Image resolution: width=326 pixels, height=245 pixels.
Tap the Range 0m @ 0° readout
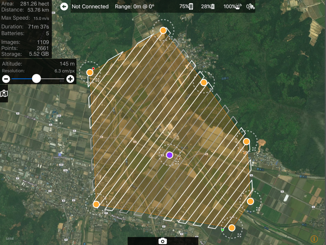tap(134, 7)
